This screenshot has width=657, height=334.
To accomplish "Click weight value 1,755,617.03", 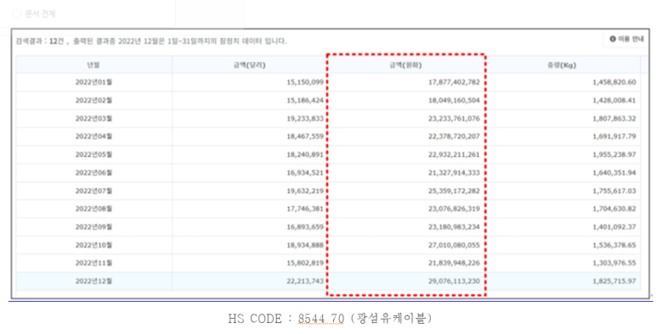I will [x=615, y=191].
